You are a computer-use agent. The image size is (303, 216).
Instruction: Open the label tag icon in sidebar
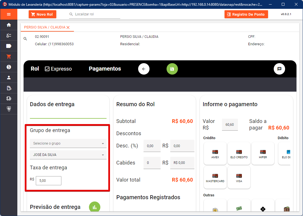tap(9, 46)
